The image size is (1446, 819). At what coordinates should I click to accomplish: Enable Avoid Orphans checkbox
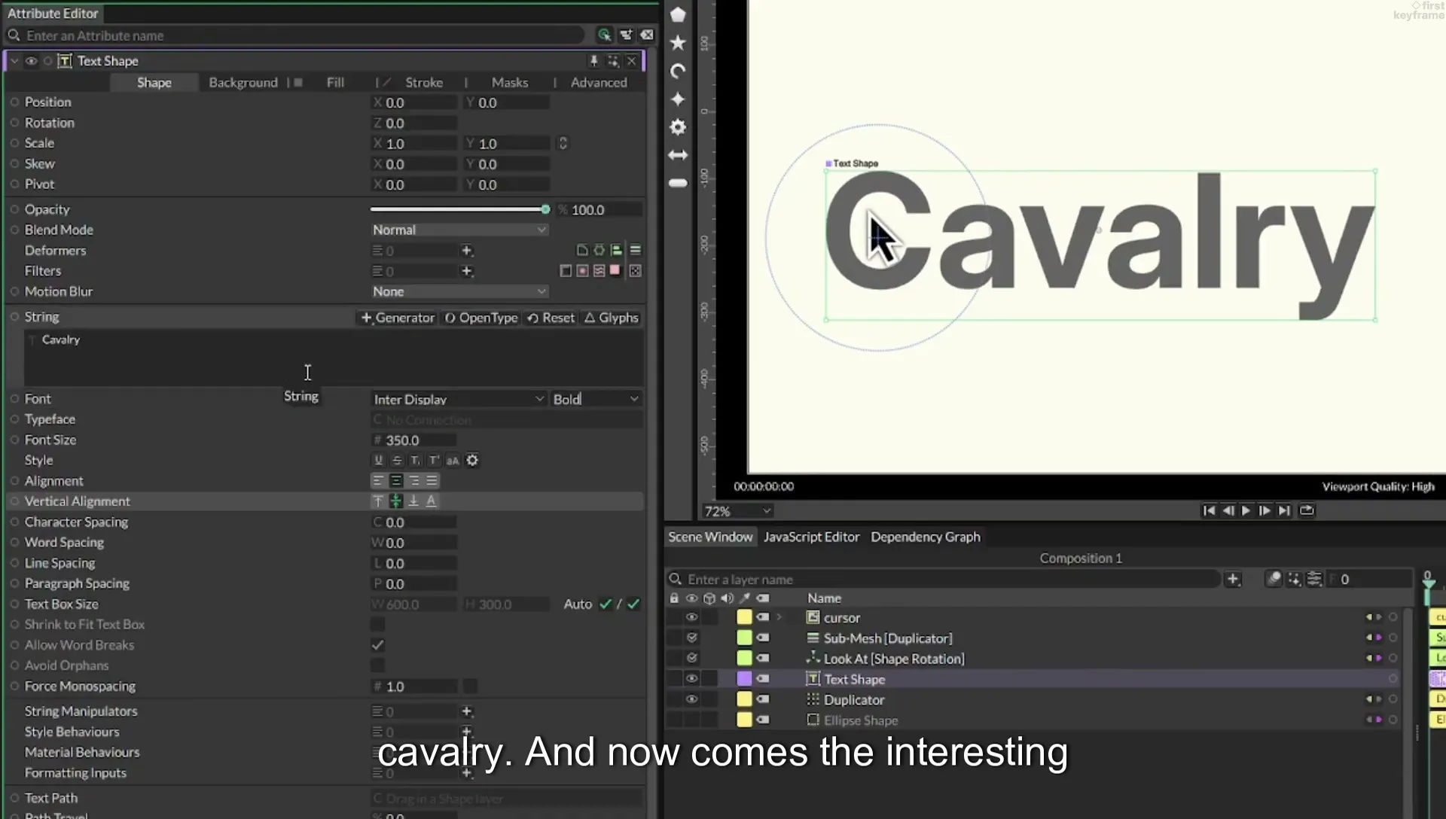[377, 665]
